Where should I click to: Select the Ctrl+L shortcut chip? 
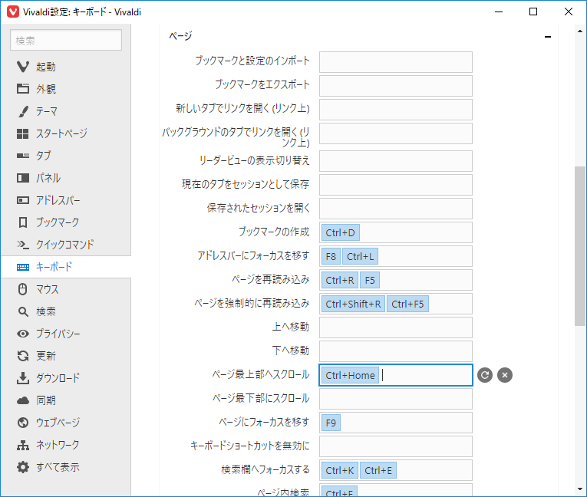(x=360, y=256)
